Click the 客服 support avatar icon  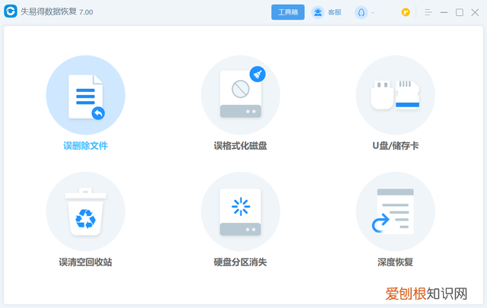318,12
